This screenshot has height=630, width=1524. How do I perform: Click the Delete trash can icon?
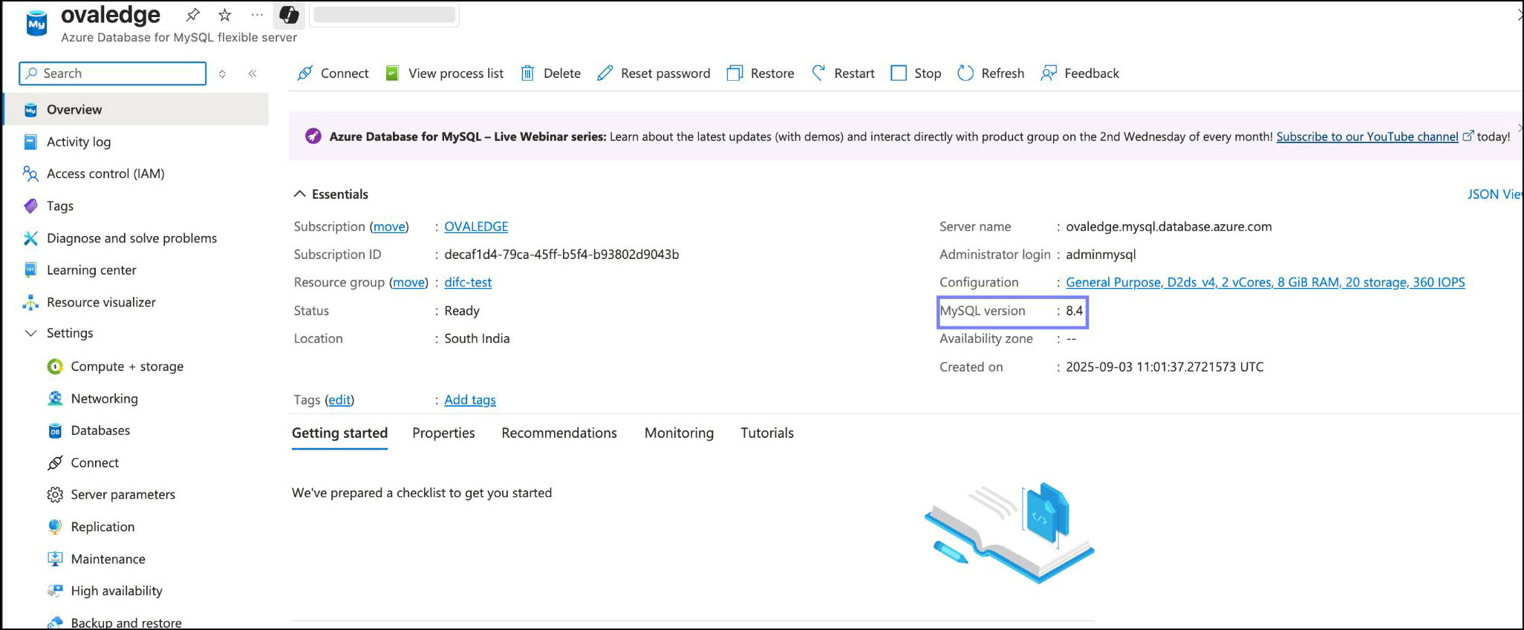click(x=527, y=73)
